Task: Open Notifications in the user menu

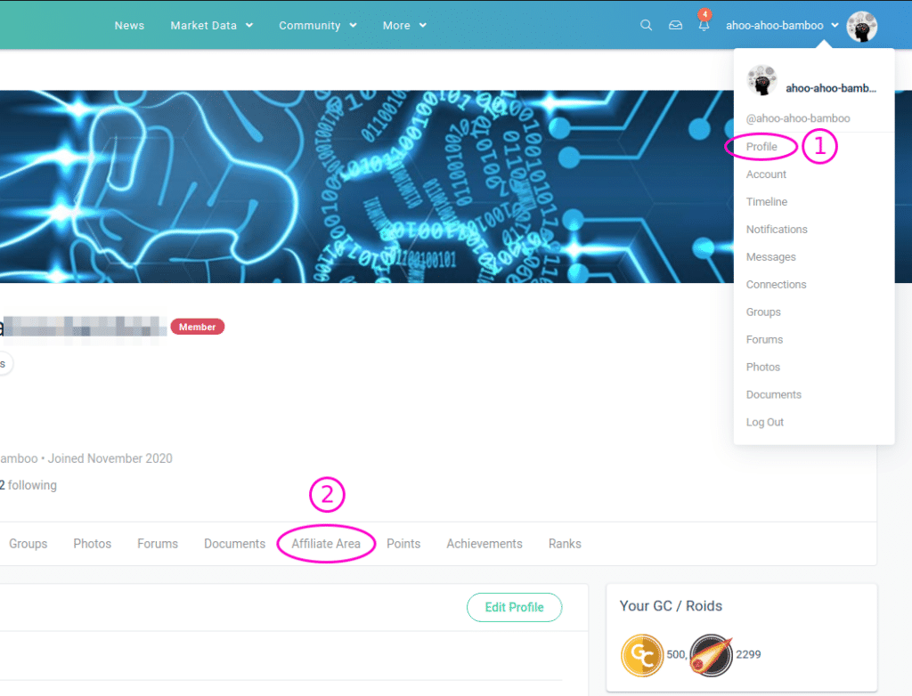Action: click(x=777, y=230)
